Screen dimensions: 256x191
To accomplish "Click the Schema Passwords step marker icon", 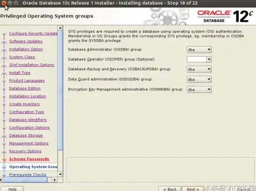I will pos(4,159).
